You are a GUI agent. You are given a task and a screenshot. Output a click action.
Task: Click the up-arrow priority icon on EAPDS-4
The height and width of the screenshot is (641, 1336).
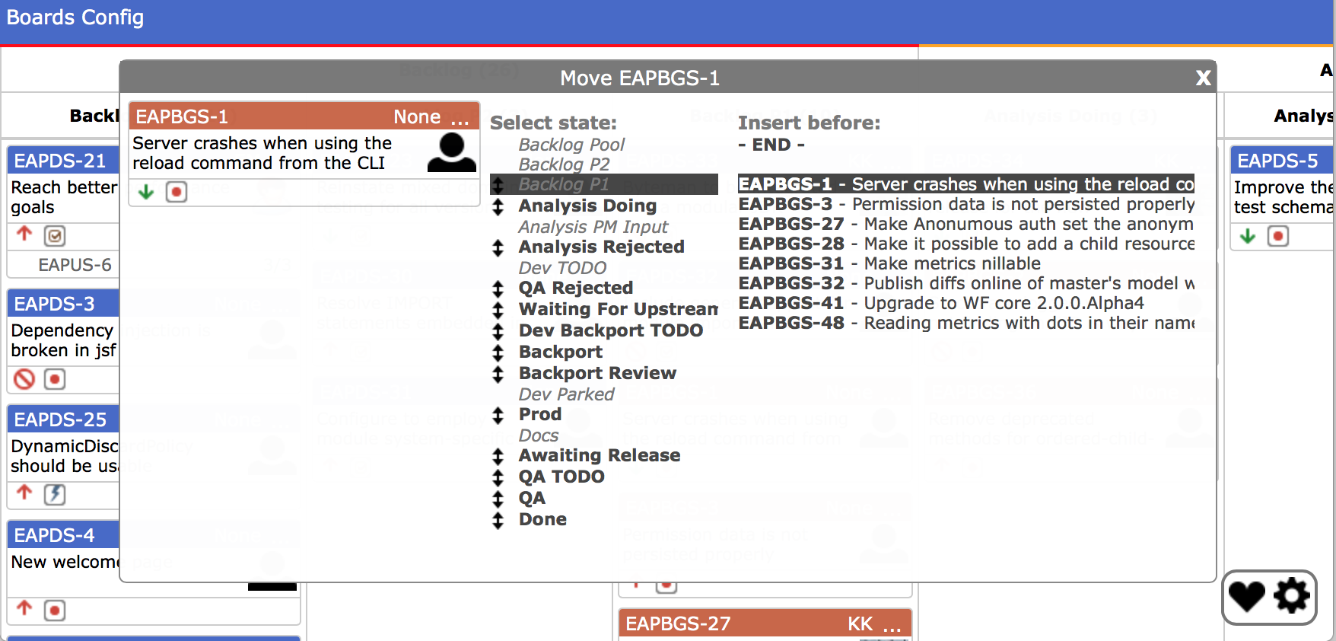coord(24,609)
